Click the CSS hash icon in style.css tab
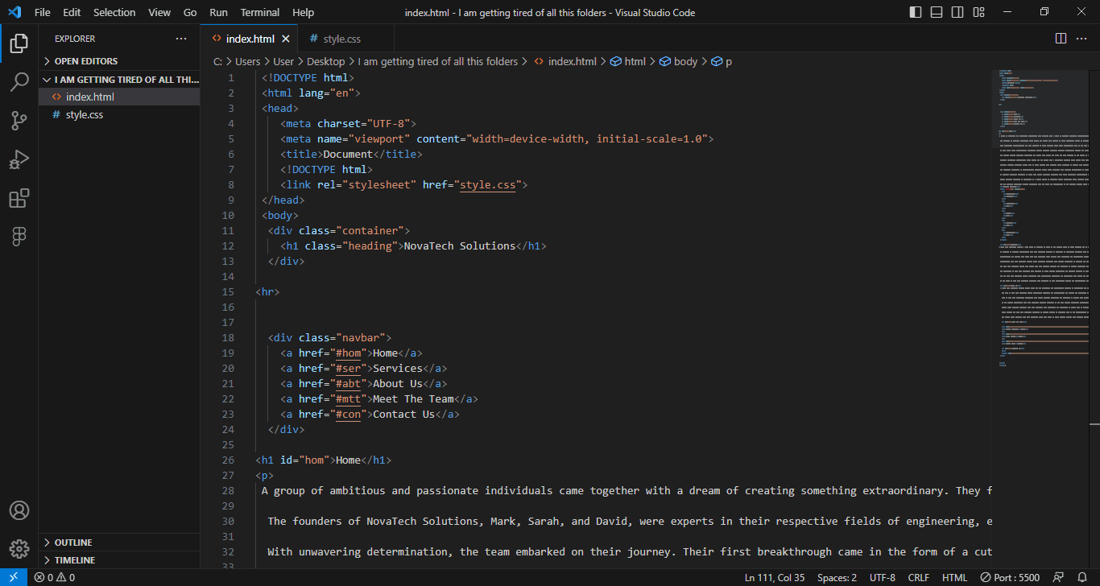Image resolution: width=1100 pixels, height=586 pixels. tap(313, 39)
